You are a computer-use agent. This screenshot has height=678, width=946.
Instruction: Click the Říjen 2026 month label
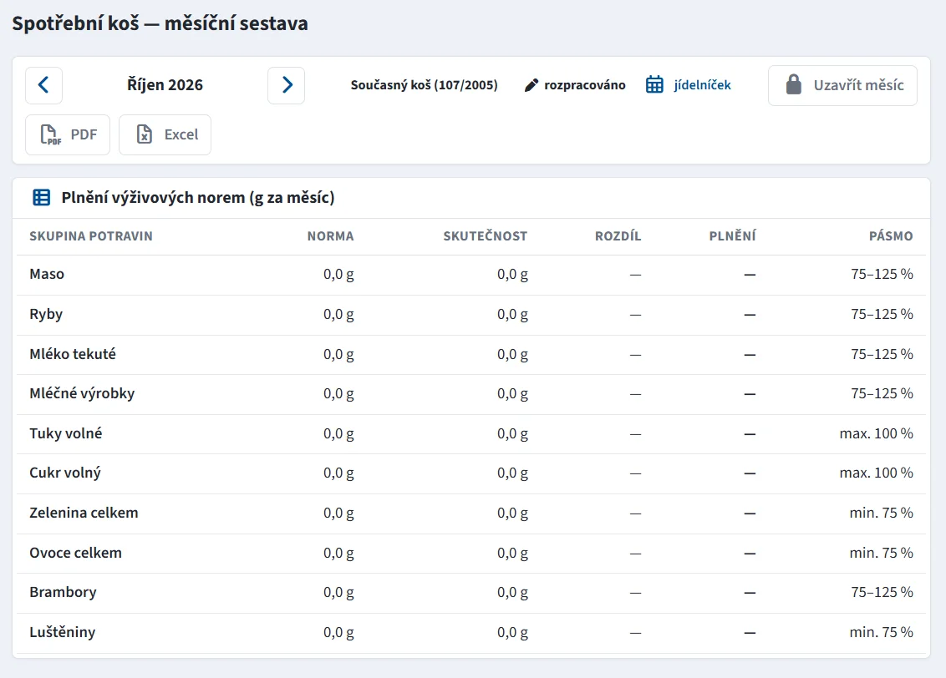point(165,85)
